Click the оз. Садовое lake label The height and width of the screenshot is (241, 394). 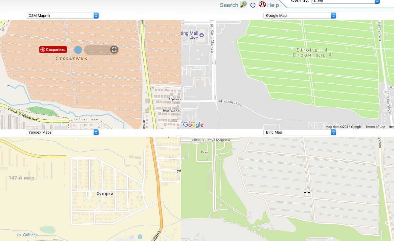pos(27,235)
